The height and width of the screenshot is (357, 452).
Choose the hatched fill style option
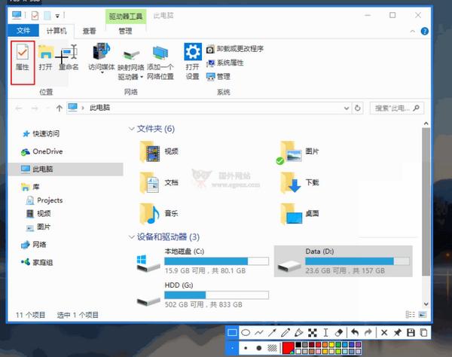point(272,348)
